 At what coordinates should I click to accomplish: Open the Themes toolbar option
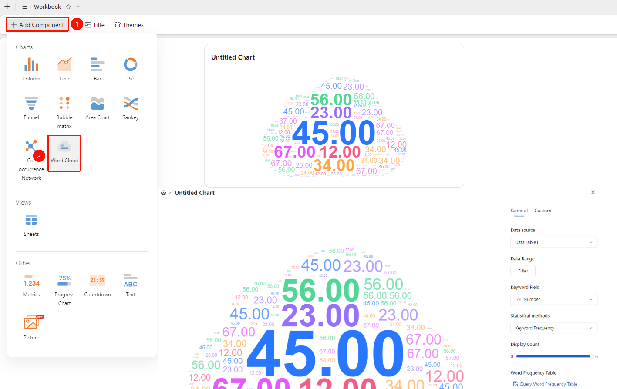[129, 25]
